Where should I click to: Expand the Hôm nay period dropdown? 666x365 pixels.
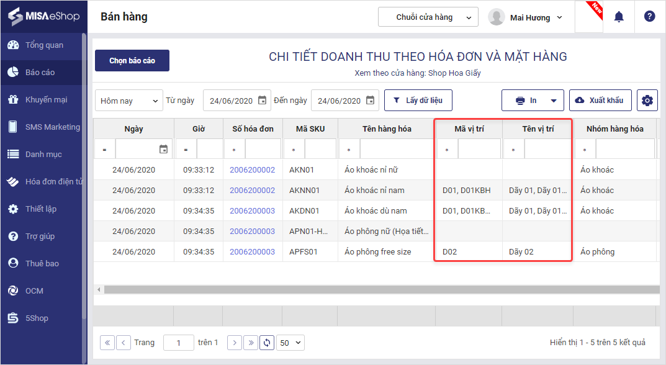tap(129, 101)
